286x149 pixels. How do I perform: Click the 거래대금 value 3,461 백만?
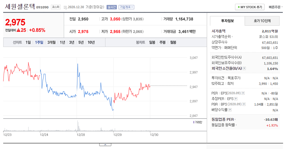tap(187, 31)
